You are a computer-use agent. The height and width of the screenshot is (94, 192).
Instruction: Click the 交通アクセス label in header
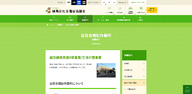pos(141,13)
